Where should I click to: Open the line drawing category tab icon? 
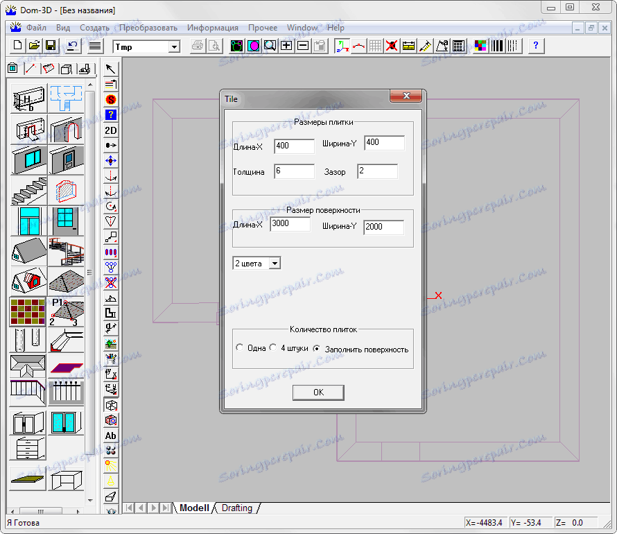pyautogui.click(x=31, y=69)
